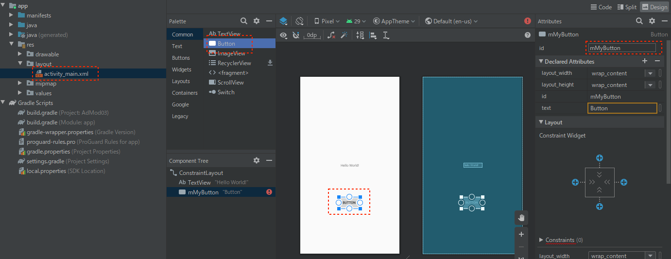
Task: Add top constraint in Constraint Widget
Action: click(x=600, y=158)
